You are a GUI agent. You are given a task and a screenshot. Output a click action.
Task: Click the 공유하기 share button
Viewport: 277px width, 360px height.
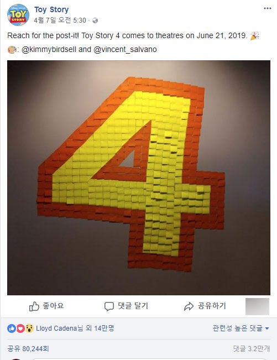205,306
